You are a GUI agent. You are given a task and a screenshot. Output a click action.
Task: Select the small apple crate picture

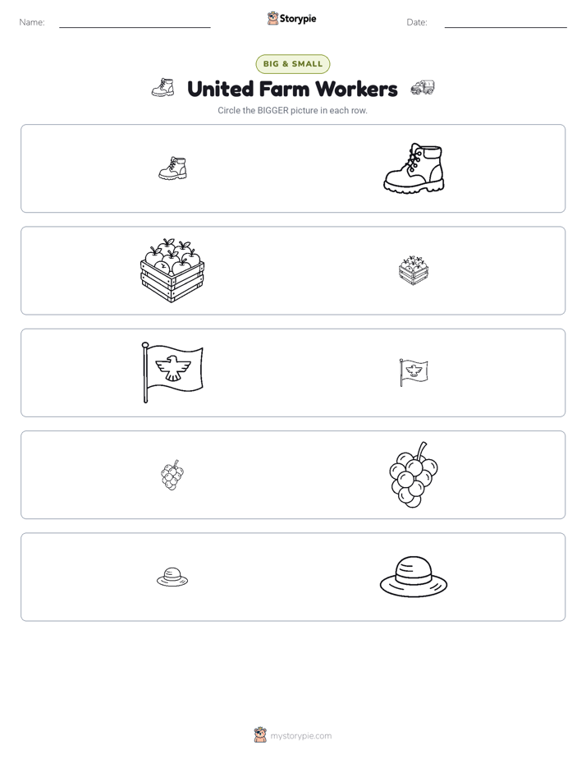pyautogui.click(x=414, y=270)
